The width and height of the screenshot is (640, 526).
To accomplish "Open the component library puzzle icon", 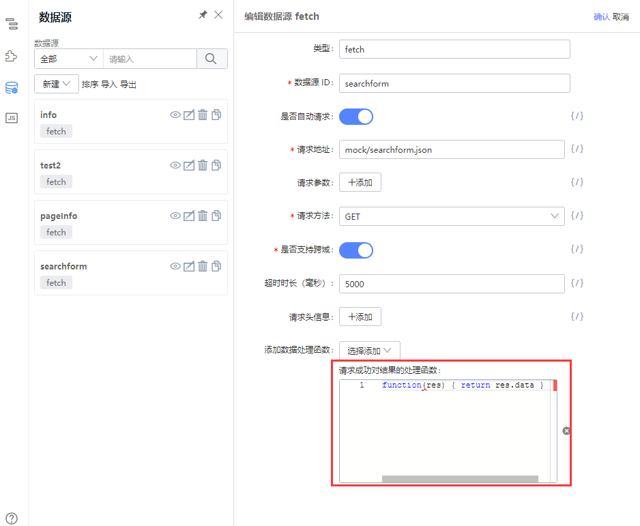I will (12, 56).
